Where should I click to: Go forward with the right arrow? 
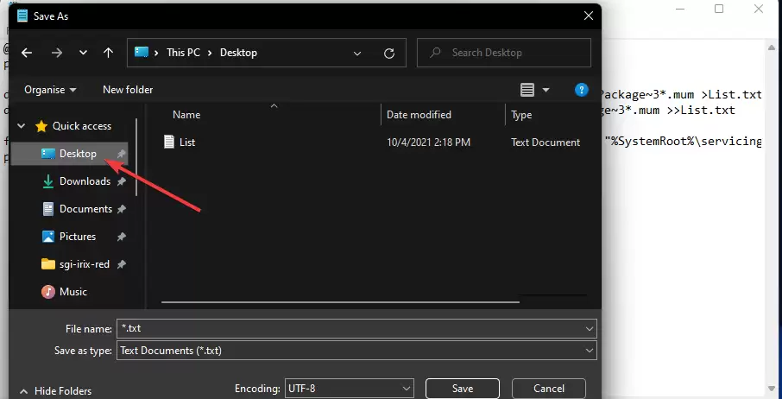point(57,53)
